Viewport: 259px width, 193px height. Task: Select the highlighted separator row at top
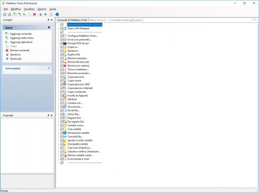pyautogui.click(x=85, y=25)
